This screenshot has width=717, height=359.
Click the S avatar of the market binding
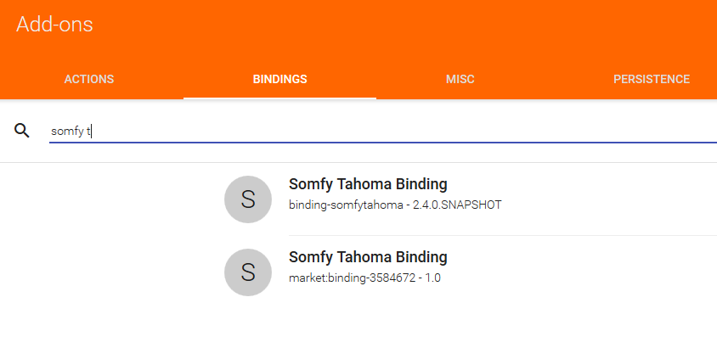tap(248, 272)
